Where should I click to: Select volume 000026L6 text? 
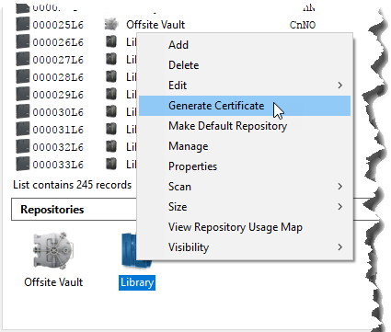pyautogui.click(x=58, y=42)
